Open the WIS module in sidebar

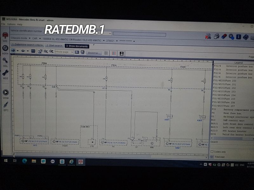click(x=5, y=37)
